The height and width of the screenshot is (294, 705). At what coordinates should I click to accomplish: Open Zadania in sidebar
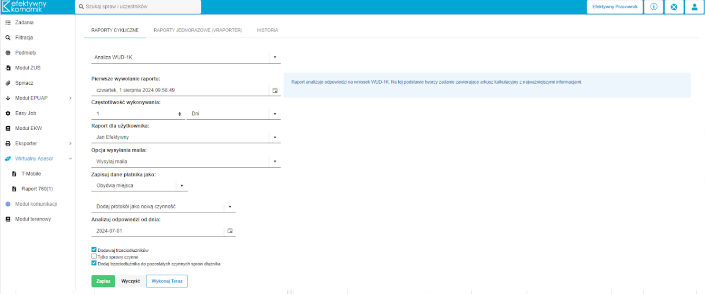pyautogui.click(x=24, y=22)
